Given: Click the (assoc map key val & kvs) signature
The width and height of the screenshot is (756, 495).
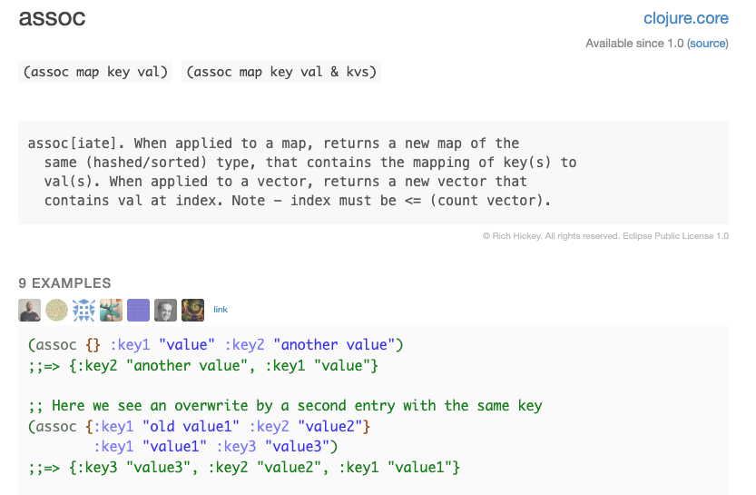Looking at the screenshot, I should [281, 72].
